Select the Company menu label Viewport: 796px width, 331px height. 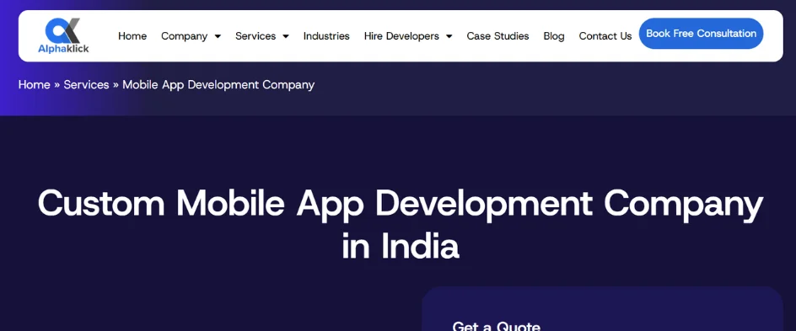[185, 36]
